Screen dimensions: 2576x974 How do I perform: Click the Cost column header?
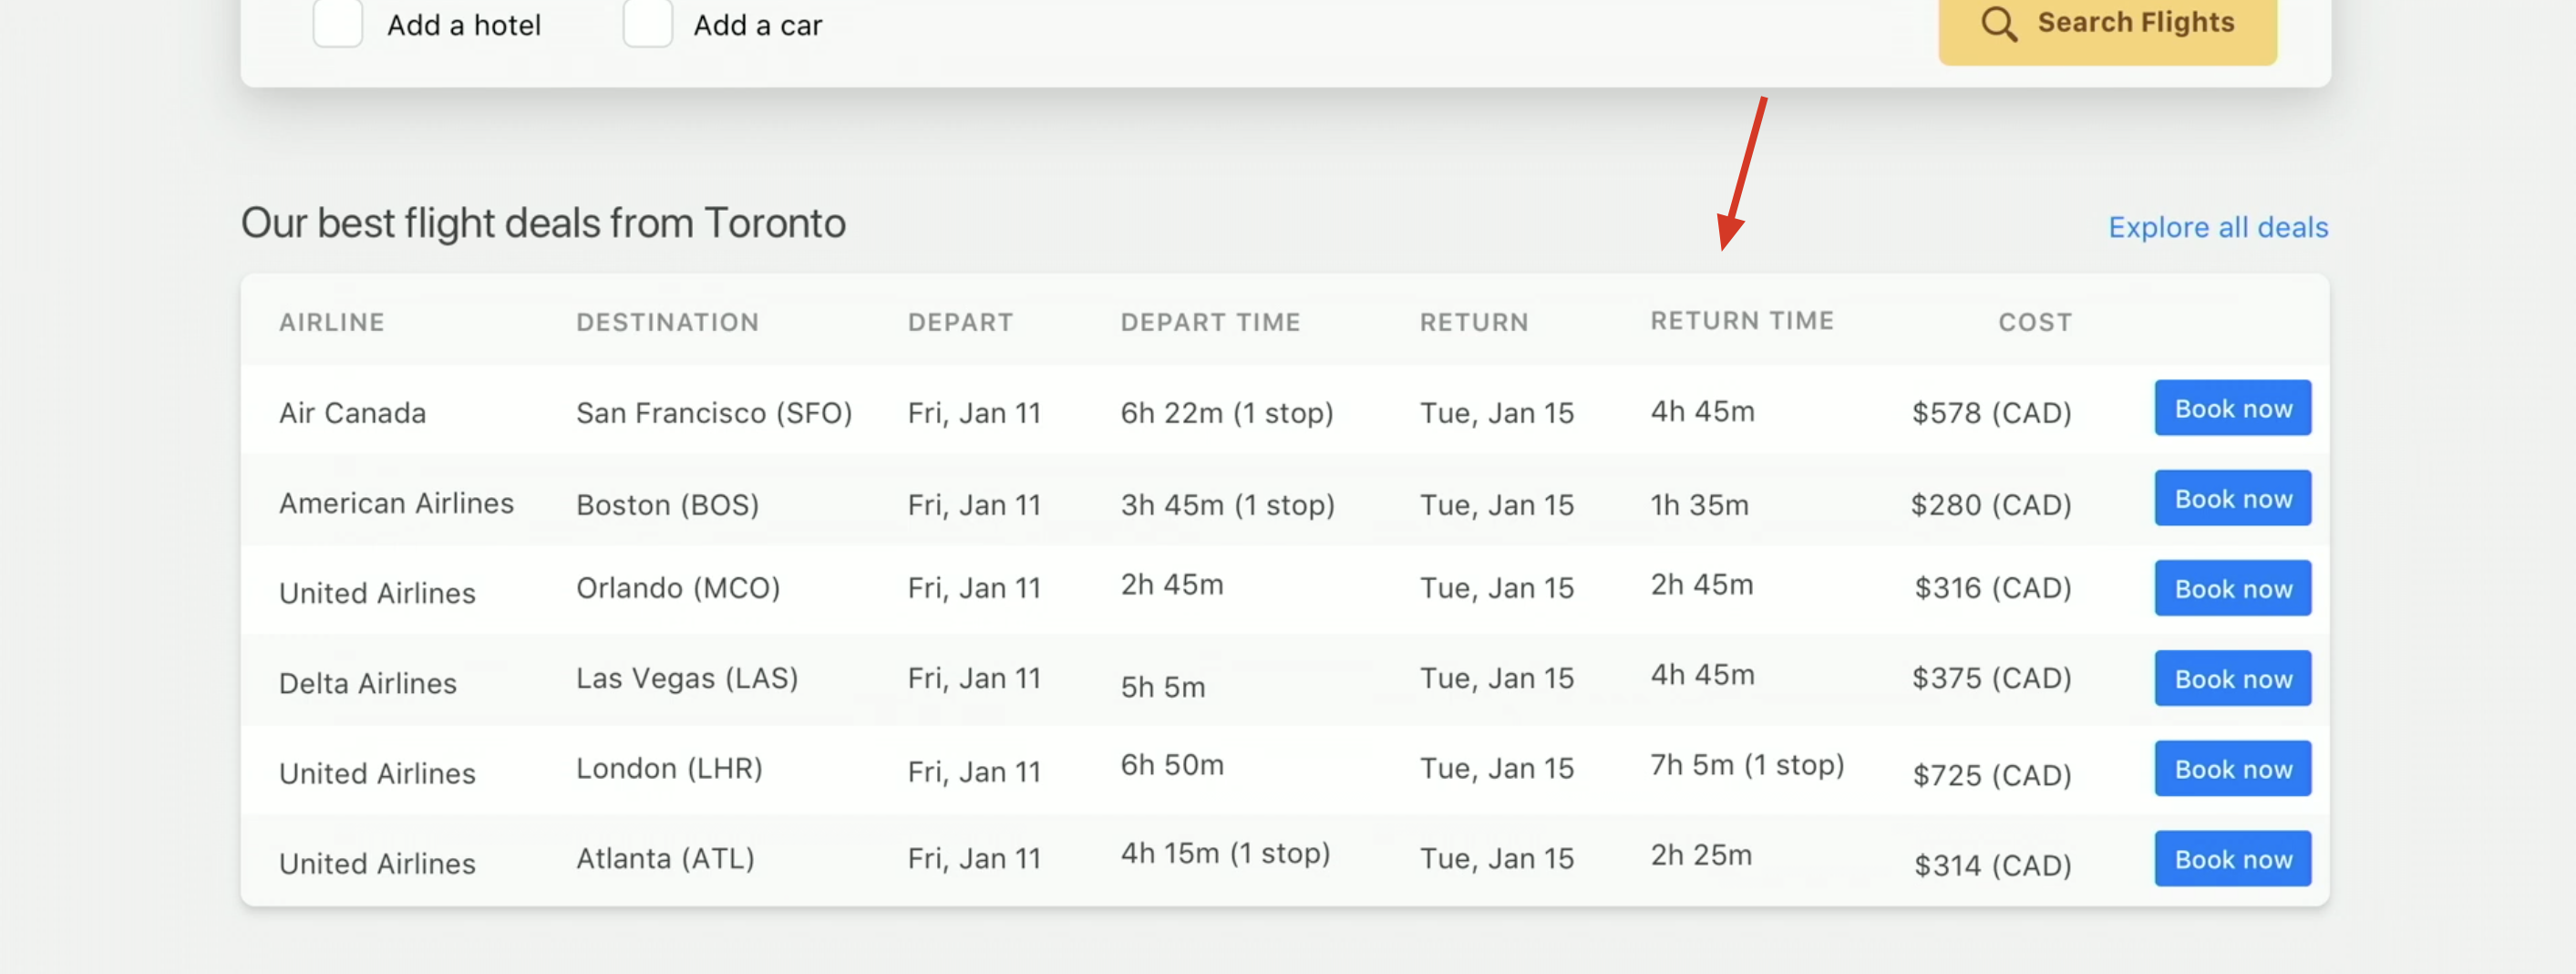click(x=2034, y=322)
